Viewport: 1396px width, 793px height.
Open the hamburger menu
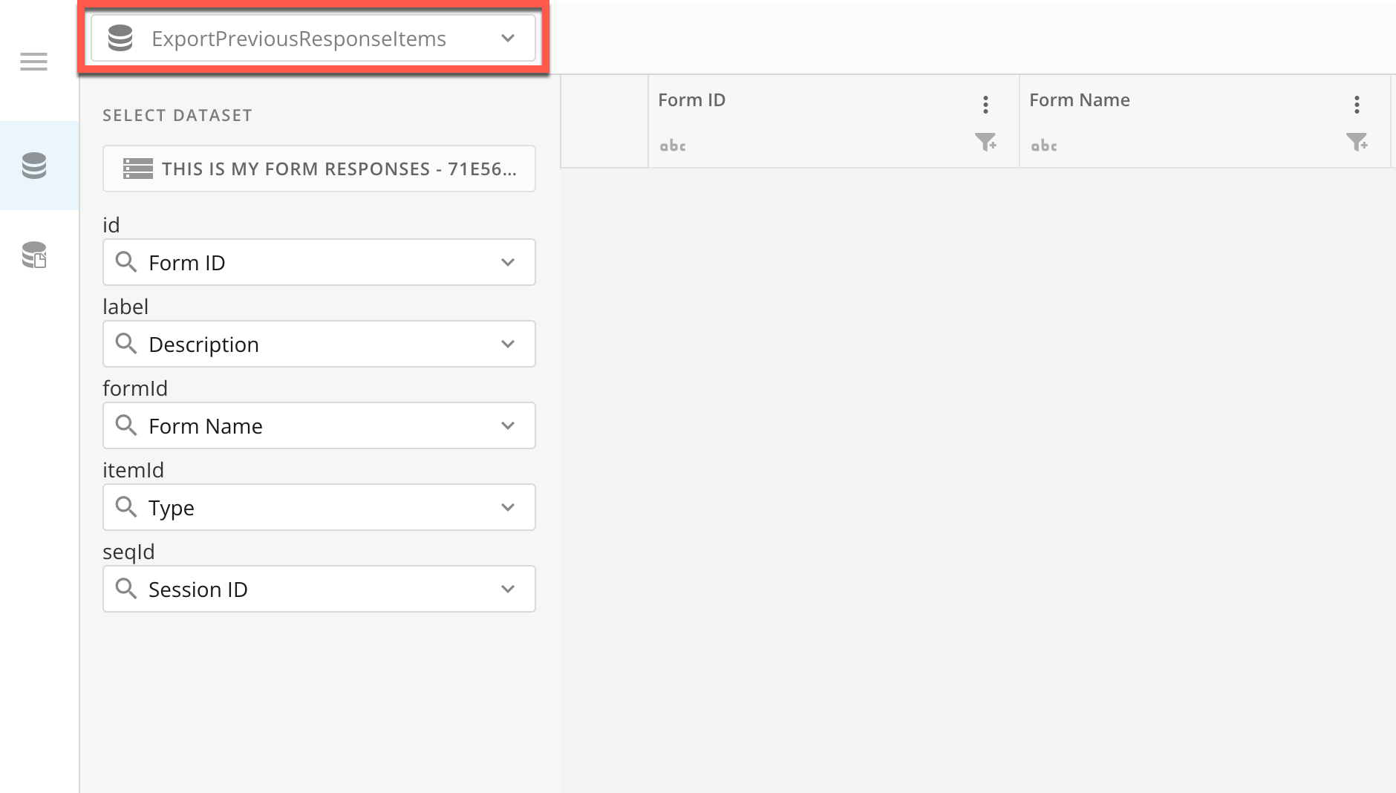pos(33,61)
